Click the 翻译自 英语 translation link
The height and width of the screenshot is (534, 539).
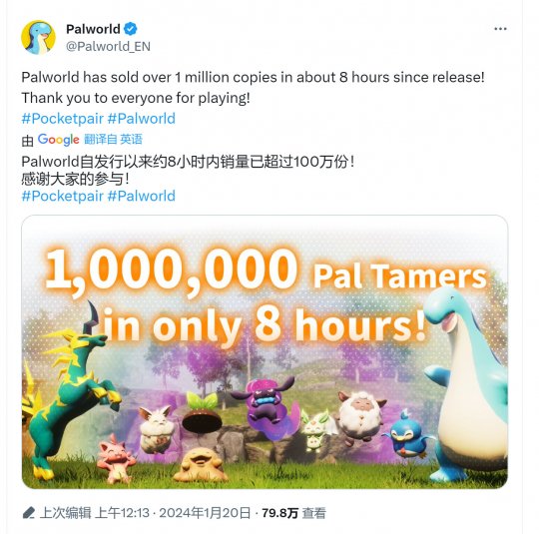tap(113, 140)
